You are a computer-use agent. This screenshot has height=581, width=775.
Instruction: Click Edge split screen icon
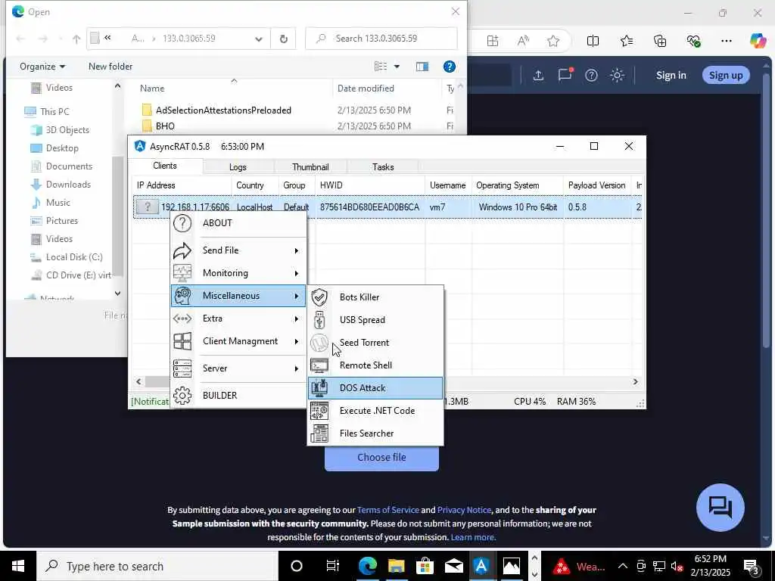point(593,41)
